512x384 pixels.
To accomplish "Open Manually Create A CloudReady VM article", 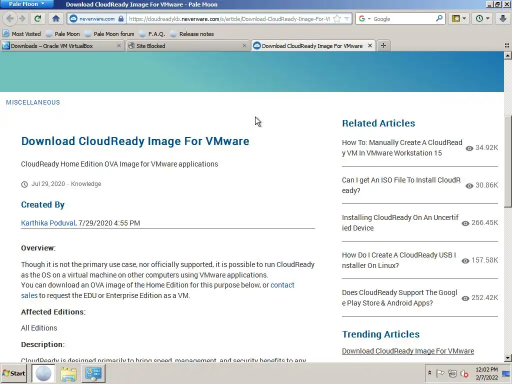I will click(402, 148).
